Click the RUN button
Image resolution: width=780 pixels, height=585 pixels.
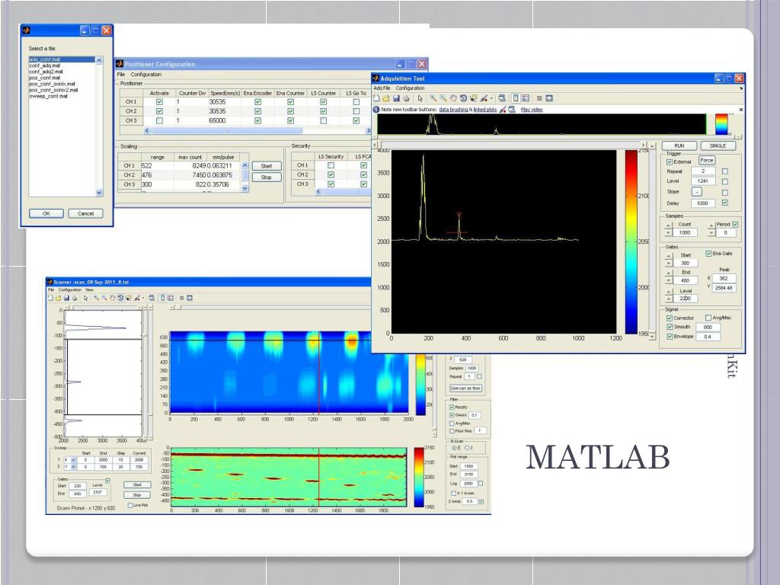(x=679, y=145)
